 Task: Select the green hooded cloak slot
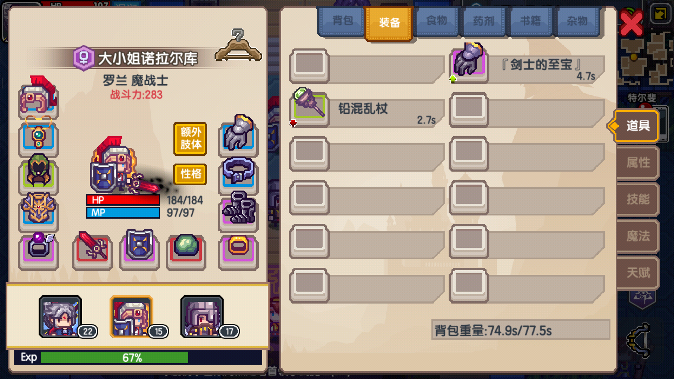tap(39, 173)
